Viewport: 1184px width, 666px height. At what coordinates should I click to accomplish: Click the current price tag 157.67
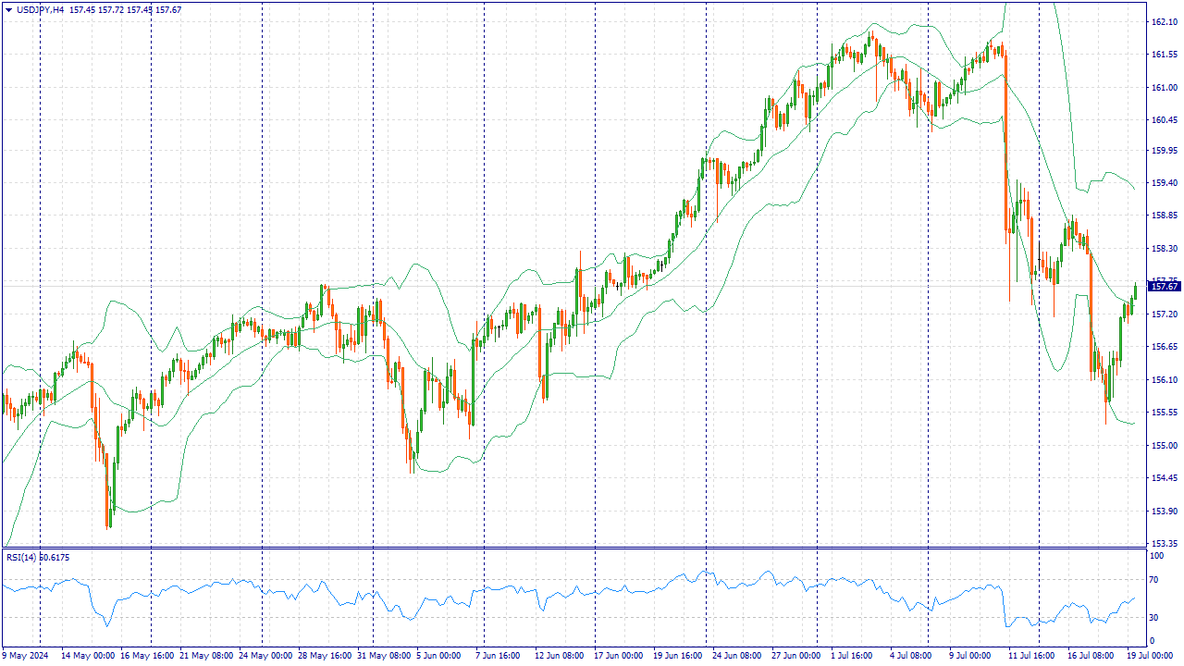[x=1164, y=287]
